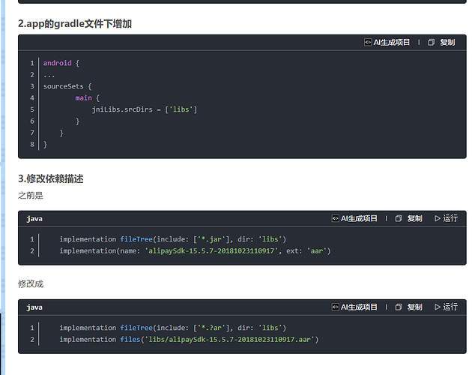Click the 运行 text in the '之前是' java block
The width and height of the screenshot is (475, 375).
coord(450,218)
